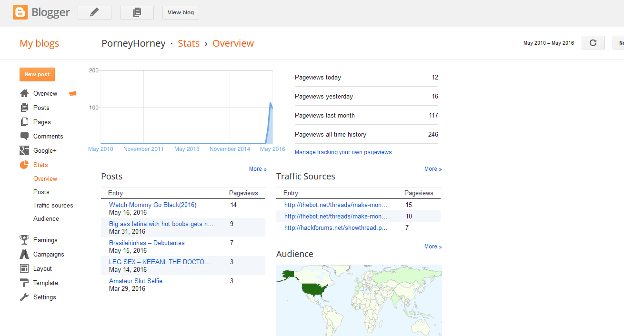Select Audience in Stats submenu
This screenshot has height=336, width=624.
46,218
